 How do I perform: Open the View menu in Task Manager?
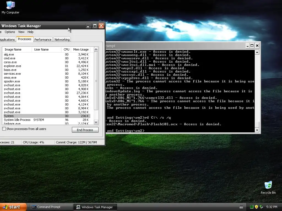[x=21, y=32]
